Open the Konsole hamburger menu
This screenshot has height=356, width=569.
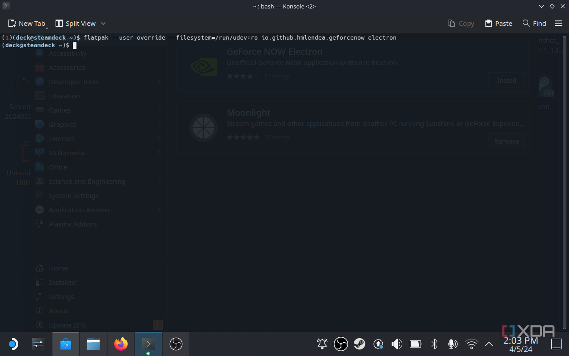pos(558,23)
